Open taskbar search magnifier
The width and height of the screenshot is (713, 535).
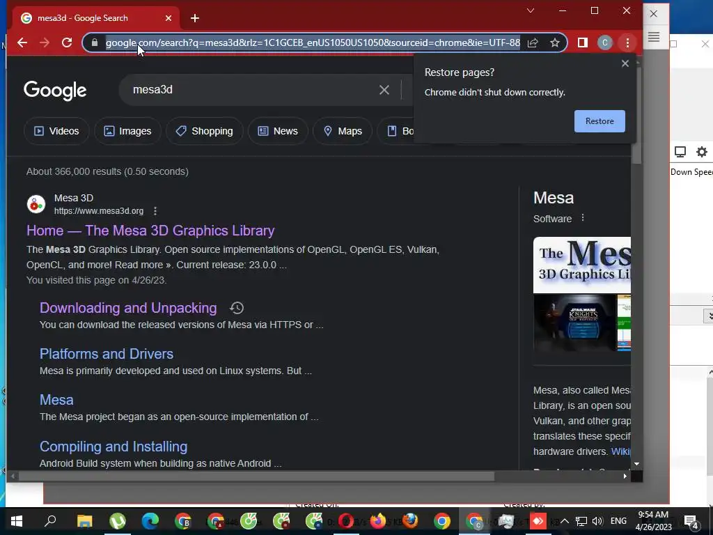[50, 521]
